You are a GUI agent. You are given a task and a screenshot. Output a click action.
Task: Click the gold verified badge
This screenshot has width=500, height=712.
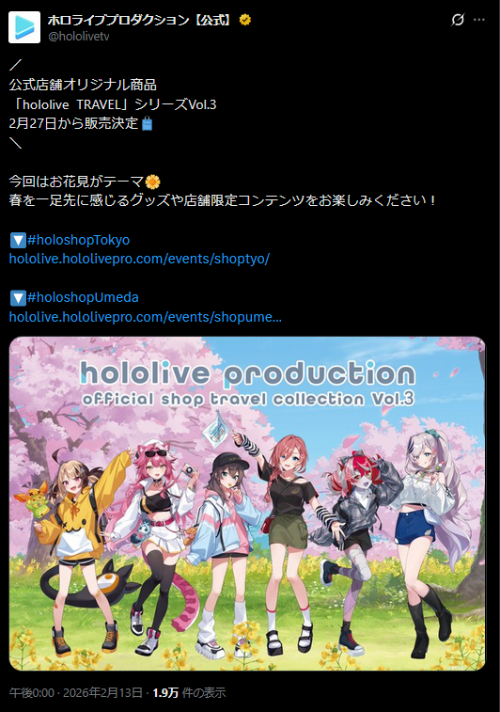245,20
